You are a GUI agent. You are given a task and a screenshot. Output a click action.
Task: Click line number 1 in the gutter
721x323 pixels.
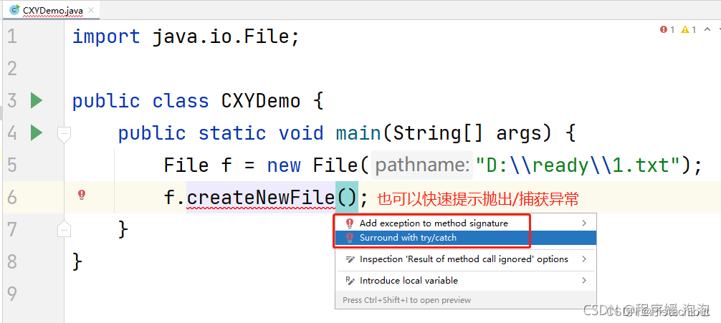(12, 37)
